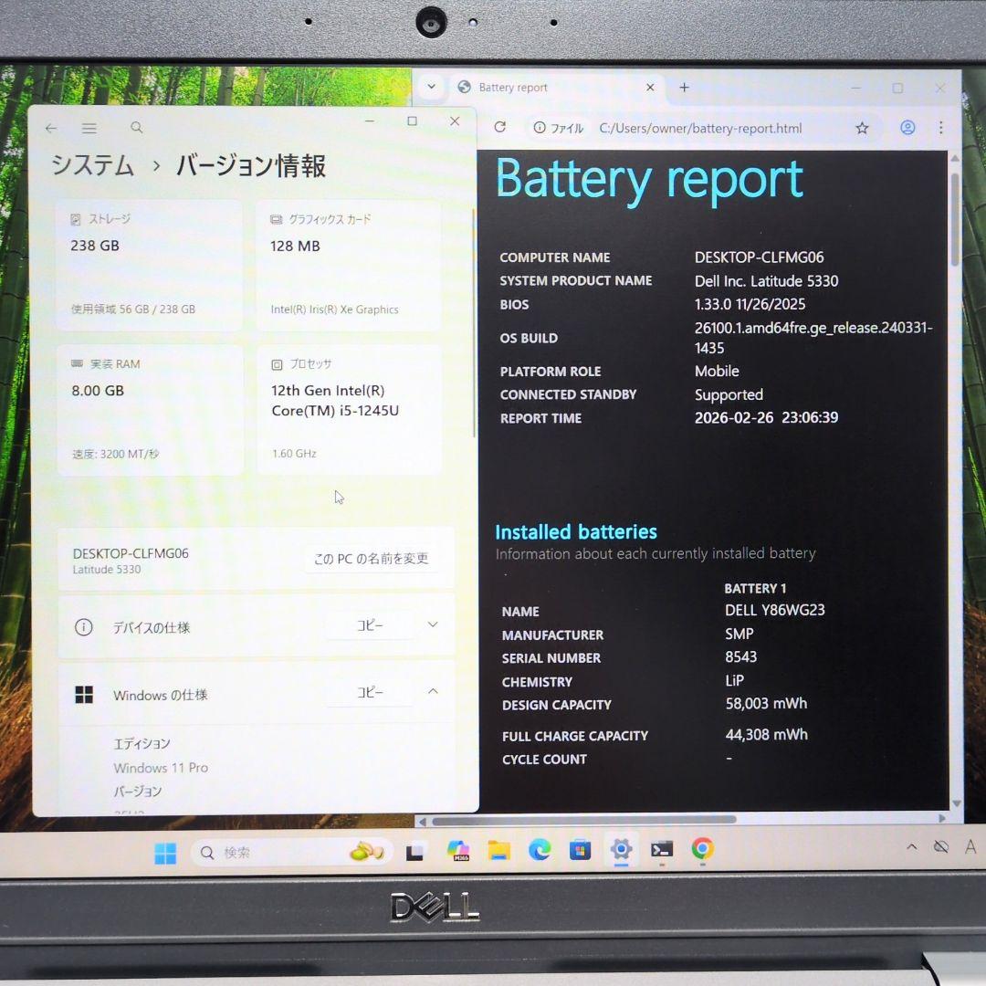Show hidden system tray icons
This screenshot has width=986, height=986.
(911, 847)
